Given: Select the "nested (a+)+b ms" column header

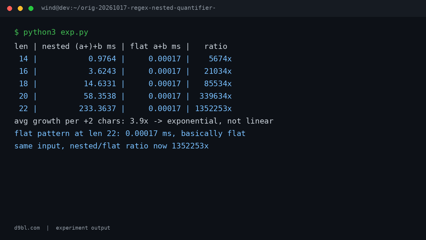Looking at the screenshot, I should tap(79, 47).
